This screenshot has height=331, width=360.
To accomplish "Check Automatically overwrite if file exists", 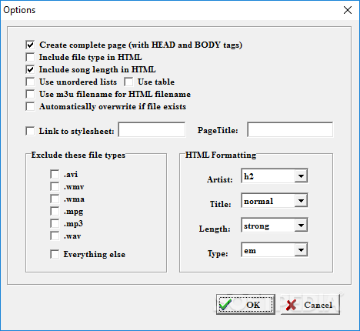I will click(30, 106).
